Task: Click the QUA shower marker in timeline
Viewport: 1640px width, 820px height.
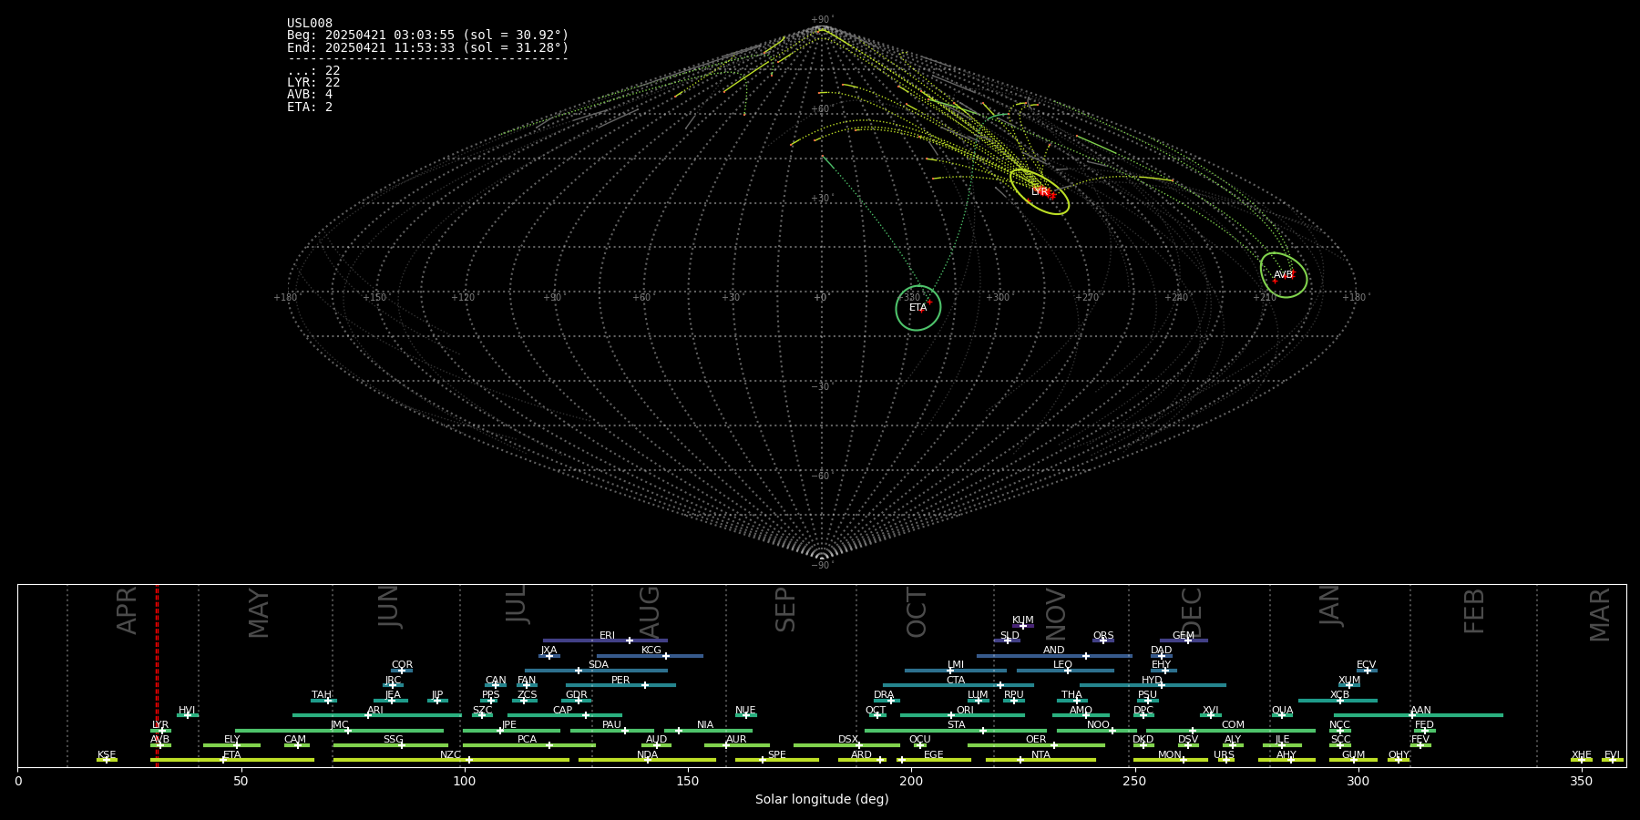Action: 1282,715
